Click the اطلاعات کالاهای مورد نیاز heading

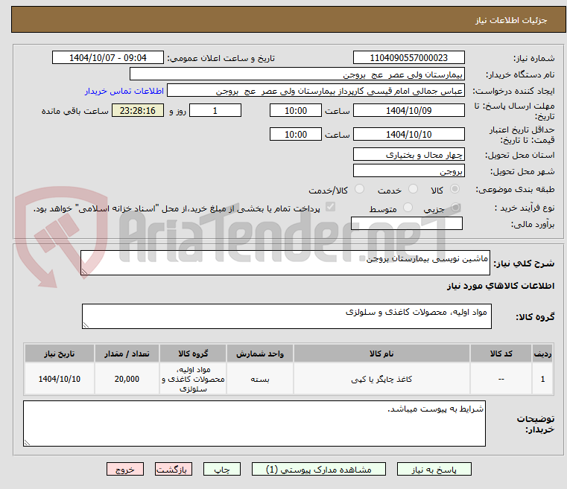[x=501, y=286]
